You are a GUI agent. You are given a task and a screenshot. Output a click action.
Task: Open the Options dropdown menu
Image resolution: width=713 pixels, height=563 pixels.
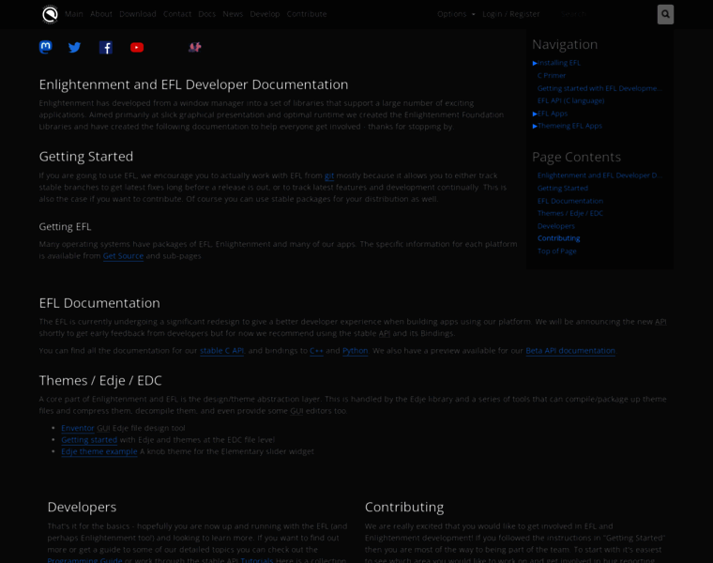click(456, 14)
